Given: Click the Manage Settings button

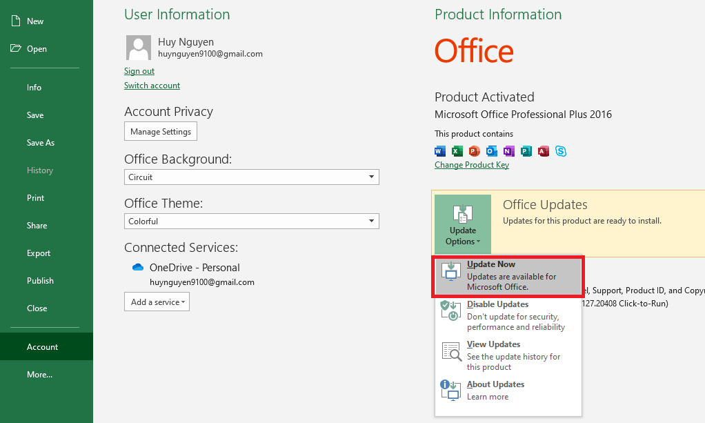Looking at the screenshot, I should [160, 131].
